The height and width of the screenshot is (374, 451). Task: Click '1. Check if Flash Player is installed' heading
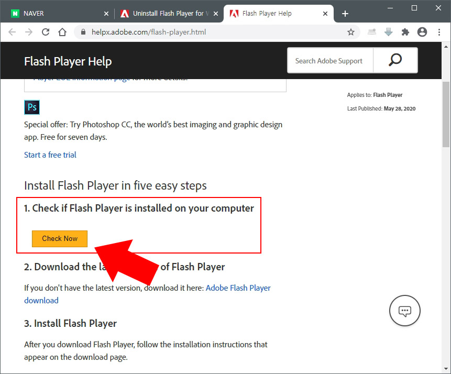point(139,208)
